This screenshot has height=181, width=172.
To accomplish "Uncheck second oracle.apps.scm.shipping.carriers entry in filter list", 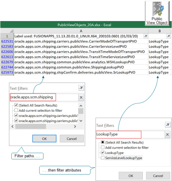I will tap(16, 121).
